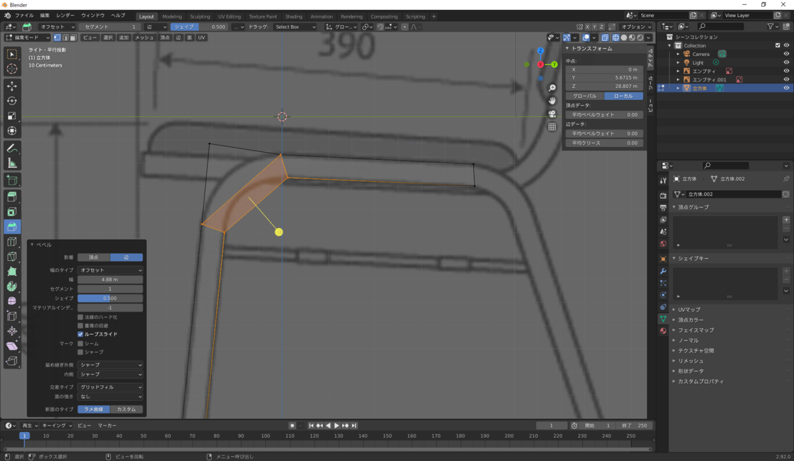Switch to the Sculpting workspace tab
Screen dimensions: 794x461
point(200,17)
